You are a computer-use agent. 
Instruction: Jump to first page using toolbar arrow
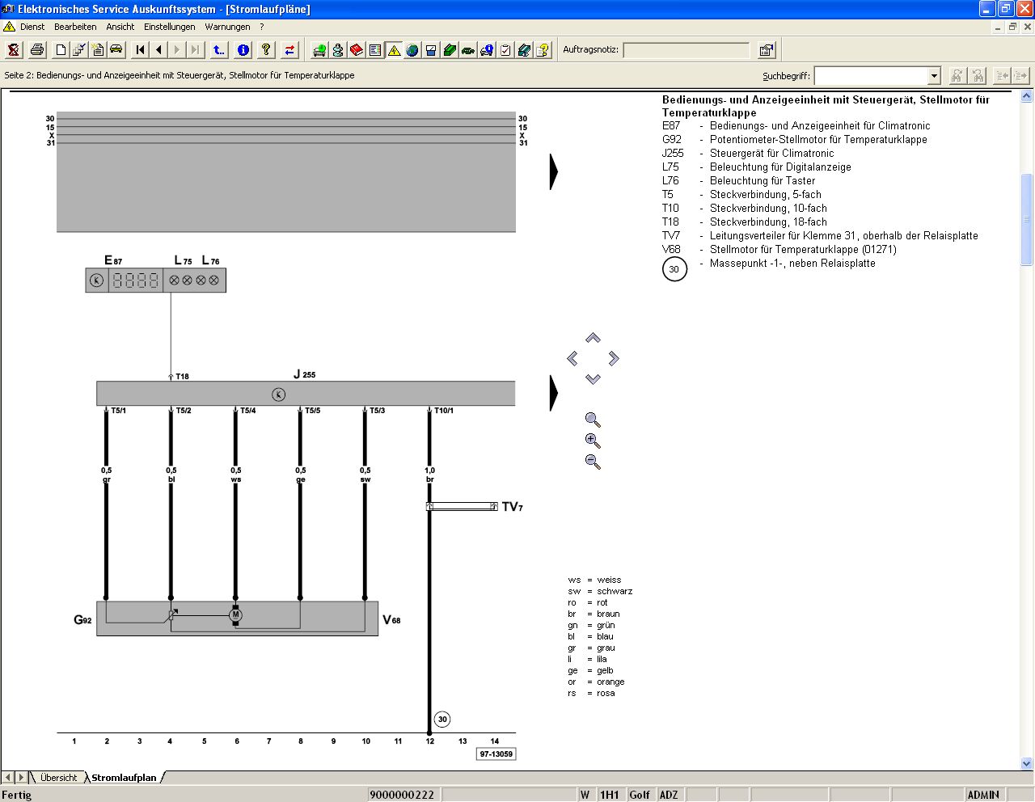pos(141,50)
